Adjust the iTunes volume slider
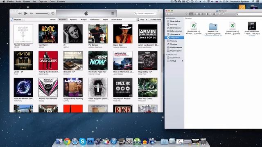This screenshot has width=262, height=147. coord(43,13)
